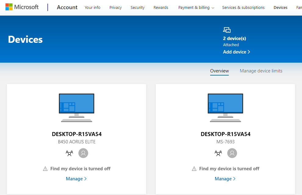Click the 'MS-7693' model text
The height and width of the screenshot is (195, 302).
click(x=225, y=142)
